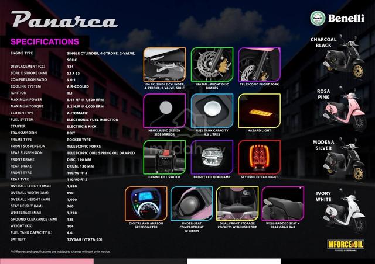Open the 124 CC engine thumbnail

165,64
